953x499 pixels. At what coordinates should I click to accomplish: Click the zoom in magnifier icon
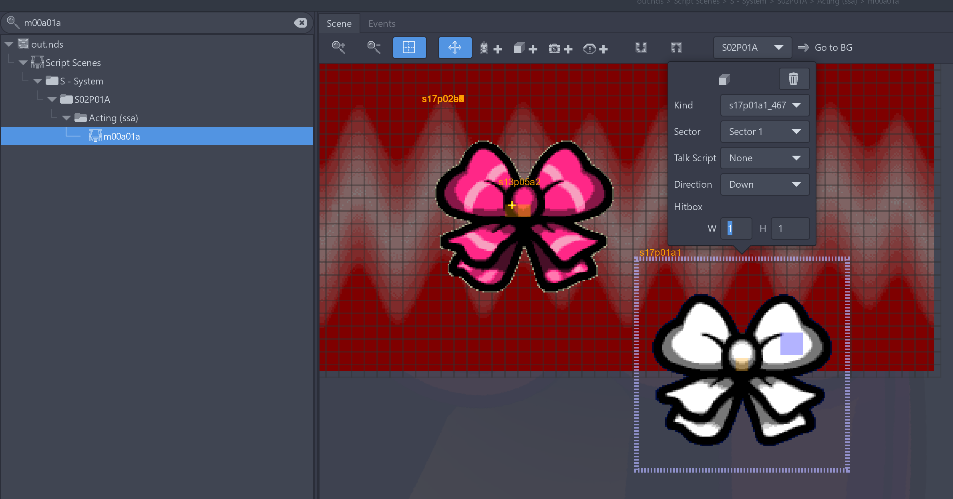click(339, 48)
